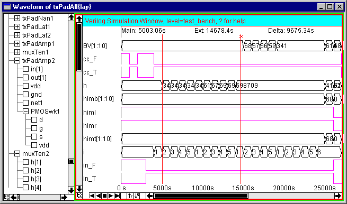Image resolution: width=347 pixels, height=204 pixels.
Task: Select the himr signal name
Action: click(x=90, y=125)
